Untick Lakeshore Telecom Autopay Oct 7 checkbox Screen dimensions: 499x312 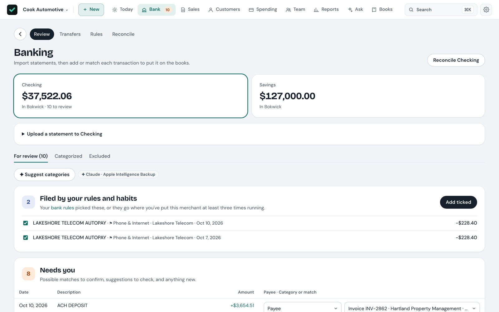point(26,238)
